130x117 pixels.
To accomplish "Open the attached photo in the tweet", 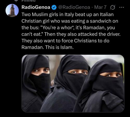I will click(73, 84).
